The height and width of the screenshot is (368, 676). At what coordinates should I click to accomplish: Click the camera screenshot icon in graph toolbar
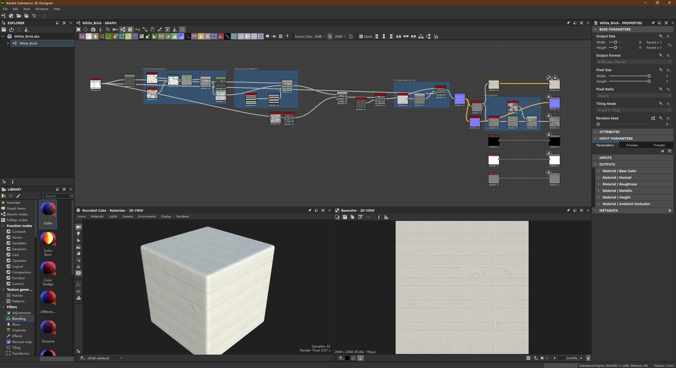tap(93, 29)
